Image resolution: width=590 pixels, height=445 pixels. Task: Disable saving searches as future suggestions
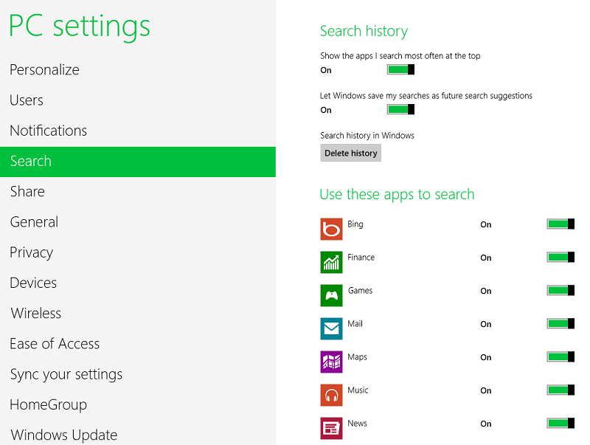coord(400,109)
